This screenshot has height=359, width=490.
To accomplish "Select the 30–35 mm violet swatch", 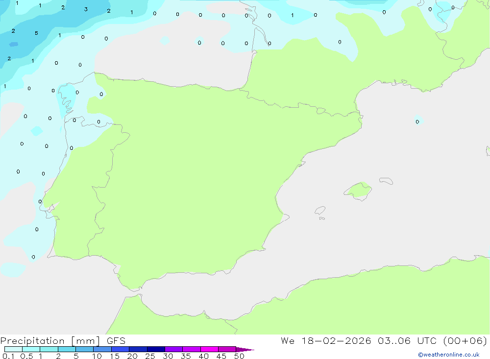I will (174, 349).
